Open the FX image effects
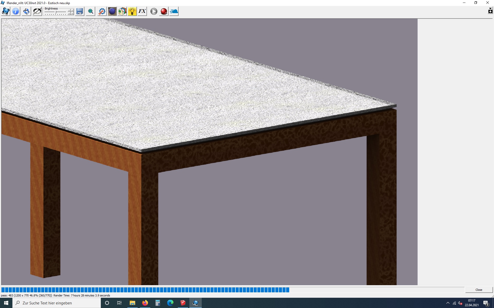This screenshot has height=308, width=494. pyautogui.click(x=142, y=11)
